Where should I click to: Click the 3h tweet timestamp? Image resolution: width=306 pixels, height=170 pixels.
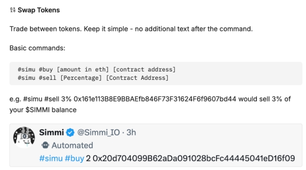coord(132,133)
